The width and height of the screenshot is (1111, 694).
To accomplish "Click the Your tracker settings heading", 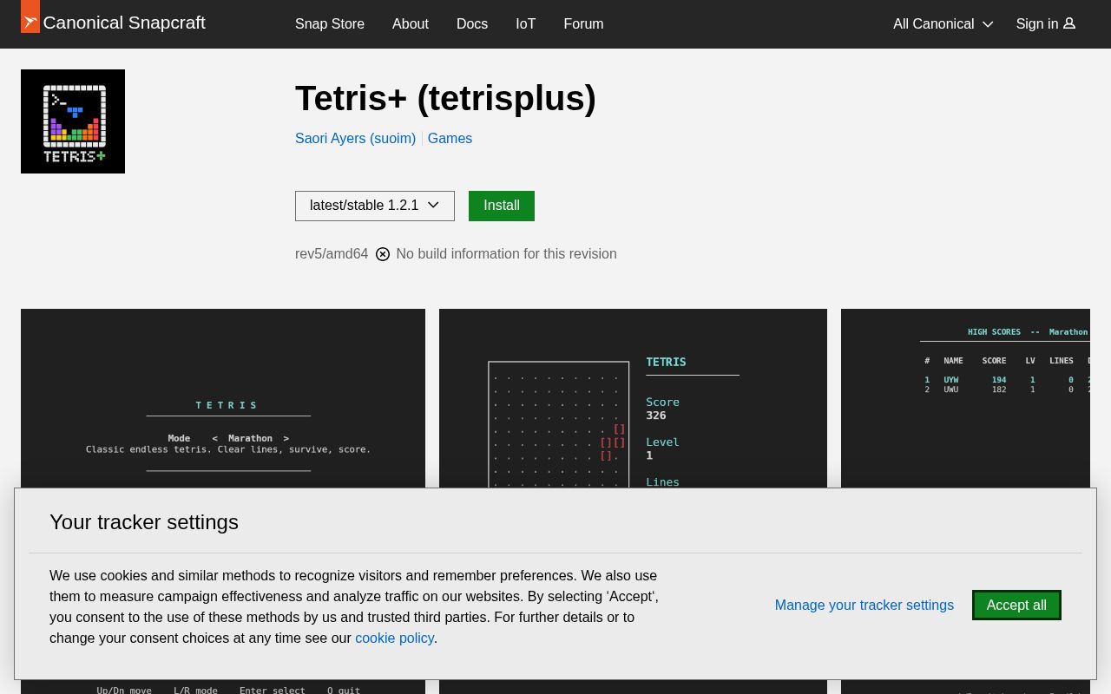I will coord(144,522).
